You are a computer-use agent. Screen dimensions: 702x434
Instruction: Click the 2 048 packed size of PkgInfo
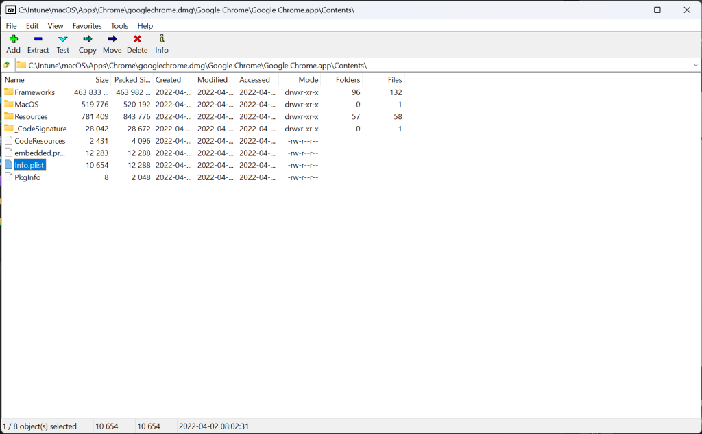click(x=141, y=177)
